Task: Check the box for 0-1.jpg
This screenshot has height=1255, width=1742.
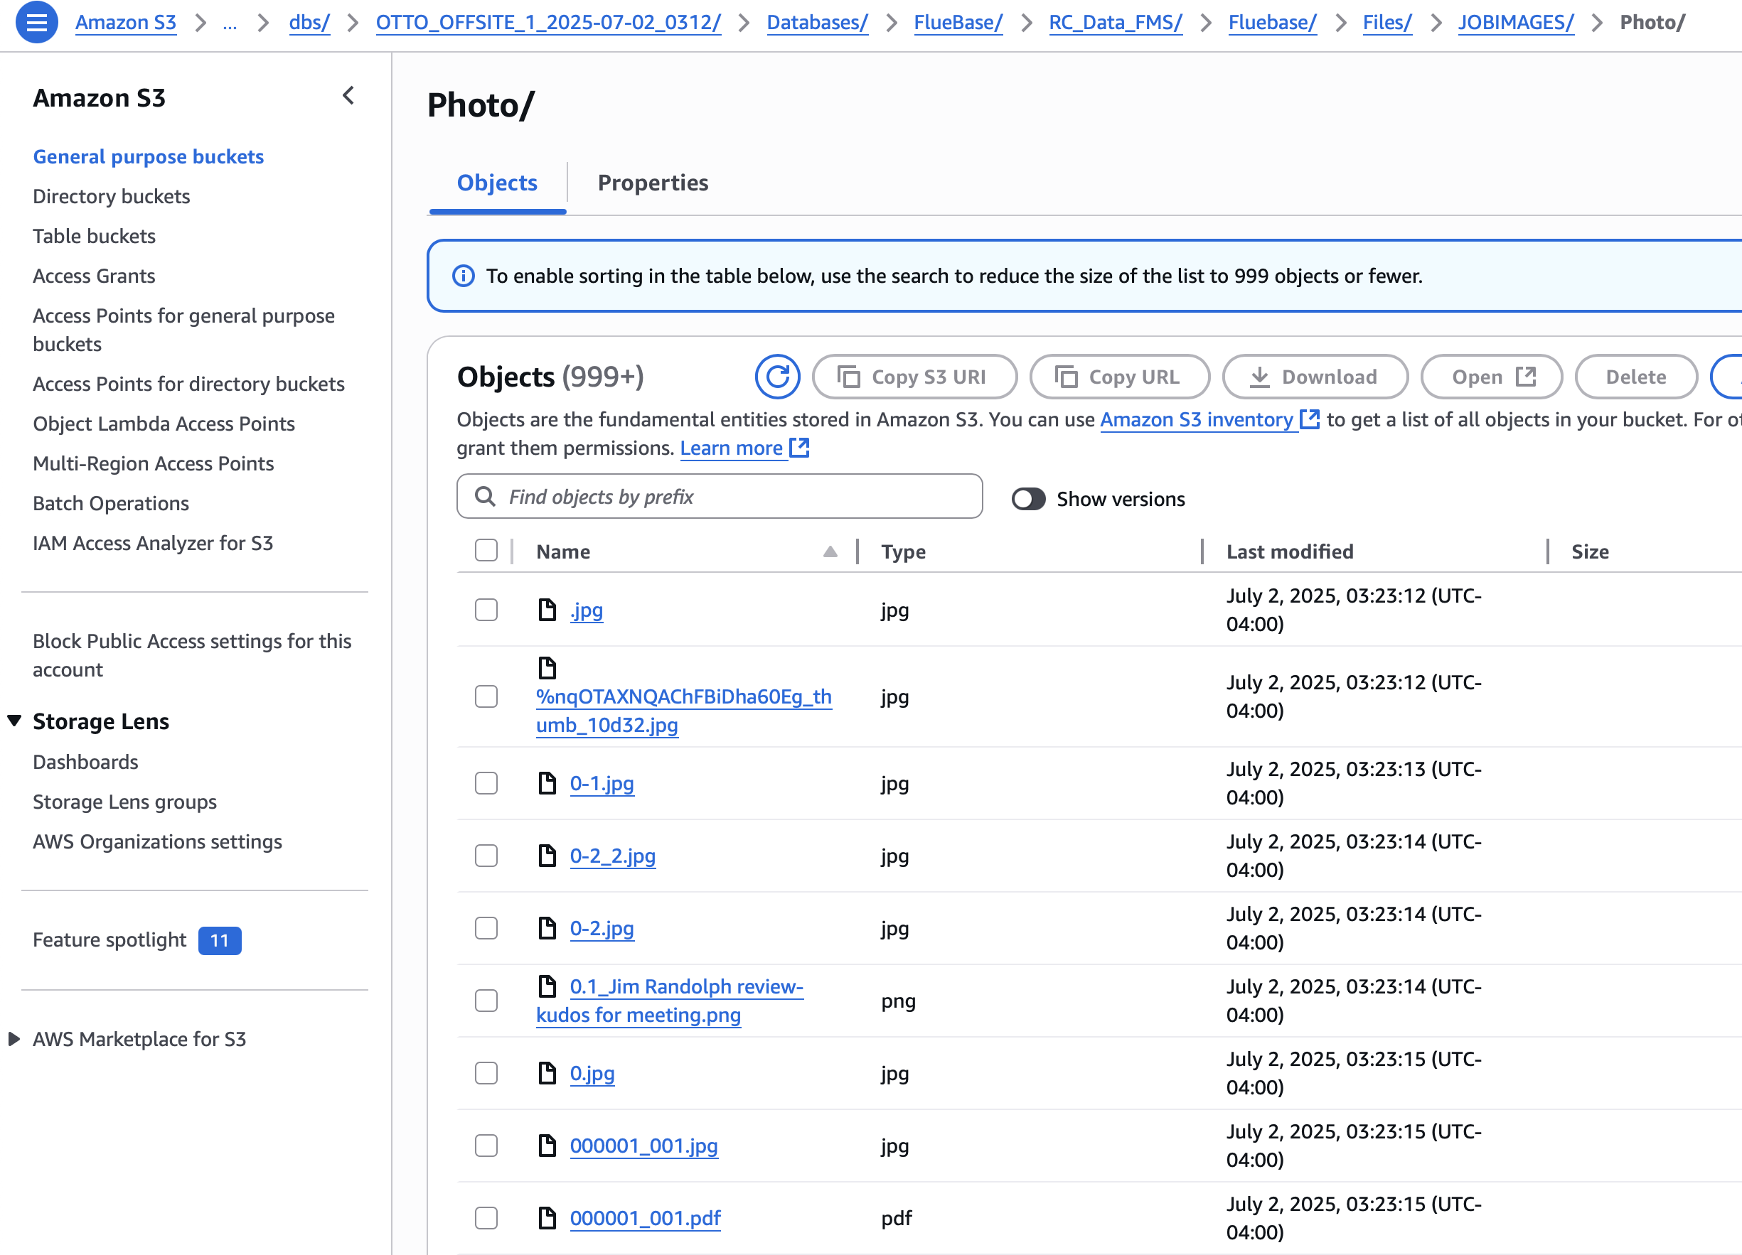Action: coord(486,783)
